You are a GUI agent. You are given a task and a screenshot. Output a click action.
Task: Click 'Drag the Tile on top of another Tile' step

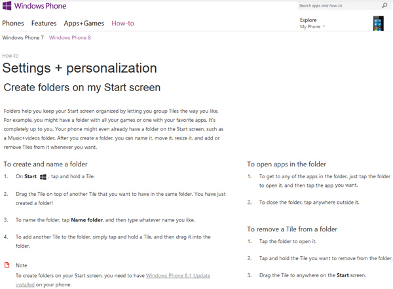121,199
